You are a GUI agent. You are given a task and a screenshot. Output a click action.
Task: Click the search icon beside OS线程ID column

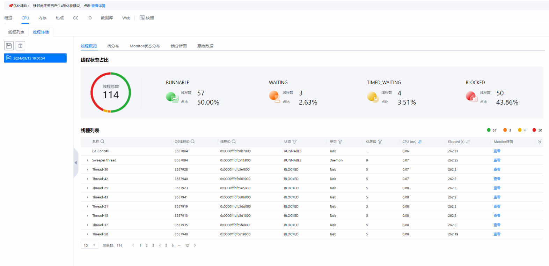pos(193,142)
